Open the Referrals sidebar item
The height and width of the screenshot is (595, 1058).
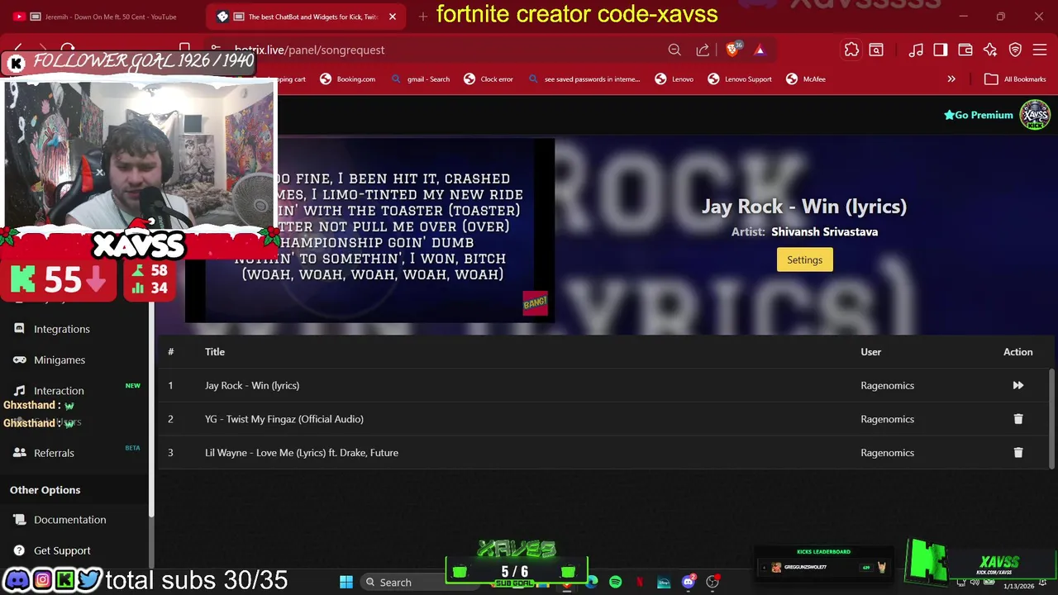coord(54,453)
